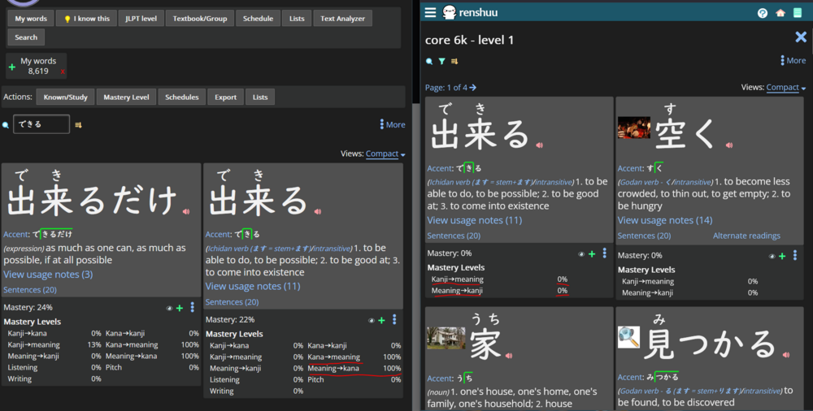Click the 家 house thumbnail image

(x=446, y=338)
